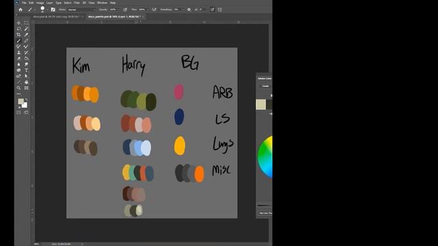Image resolution: width=438 pixels, height=246 pixels.
Task: Select the Rectangular Marquee tool
Action: pyautogui.click(x=26, y=23)
